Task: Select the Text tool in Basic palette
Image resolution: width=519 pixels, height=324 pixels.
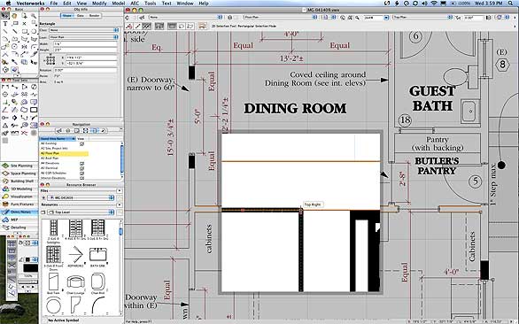Action: click(x=5, y=24)
